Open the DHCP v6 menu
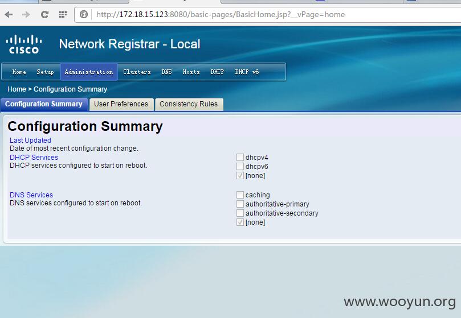The width and height of the screenshot is (461, 318). (247, 72)
